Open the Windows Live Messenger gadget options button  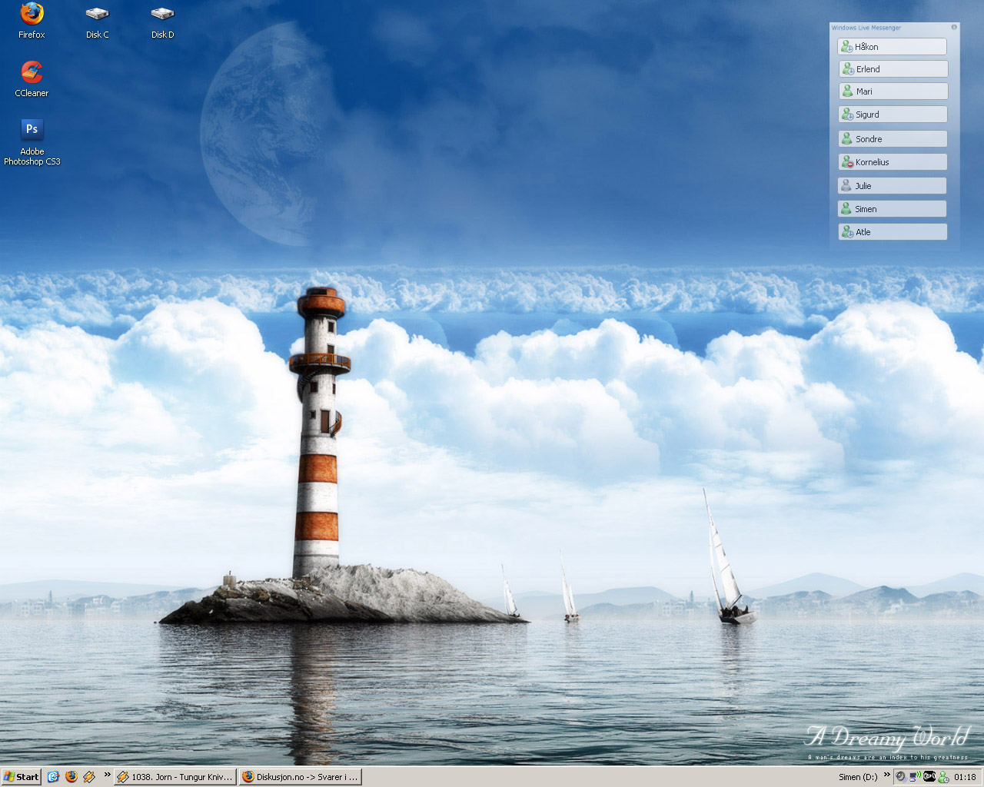pos(954,27)
